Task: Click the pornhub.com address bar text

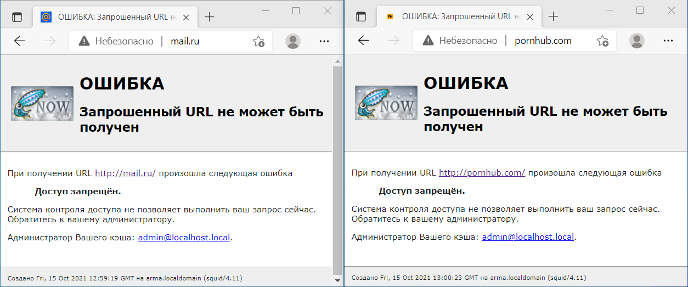Action: (543, 41)
